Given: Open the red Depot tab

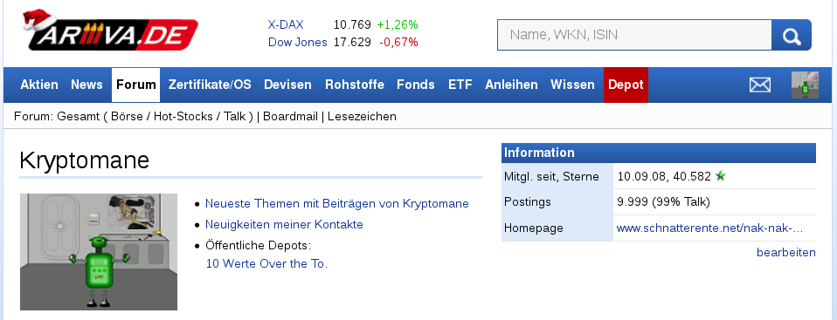Looking at the screenshot, I should 626,85.
